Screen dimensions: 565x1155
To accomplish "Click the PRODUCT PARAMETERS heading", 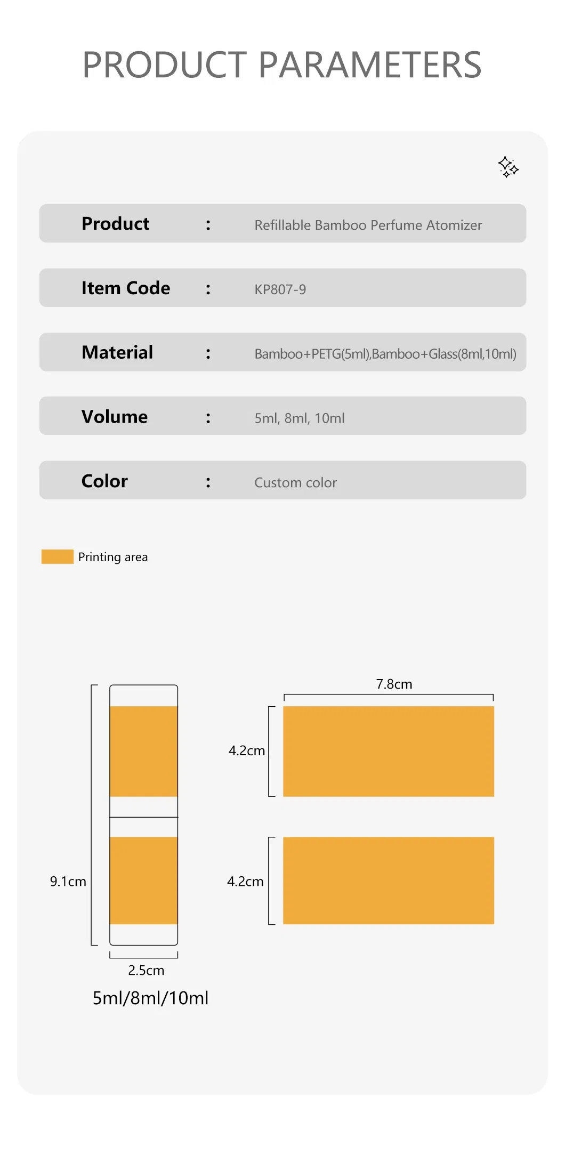I will [x=282, y=65].
